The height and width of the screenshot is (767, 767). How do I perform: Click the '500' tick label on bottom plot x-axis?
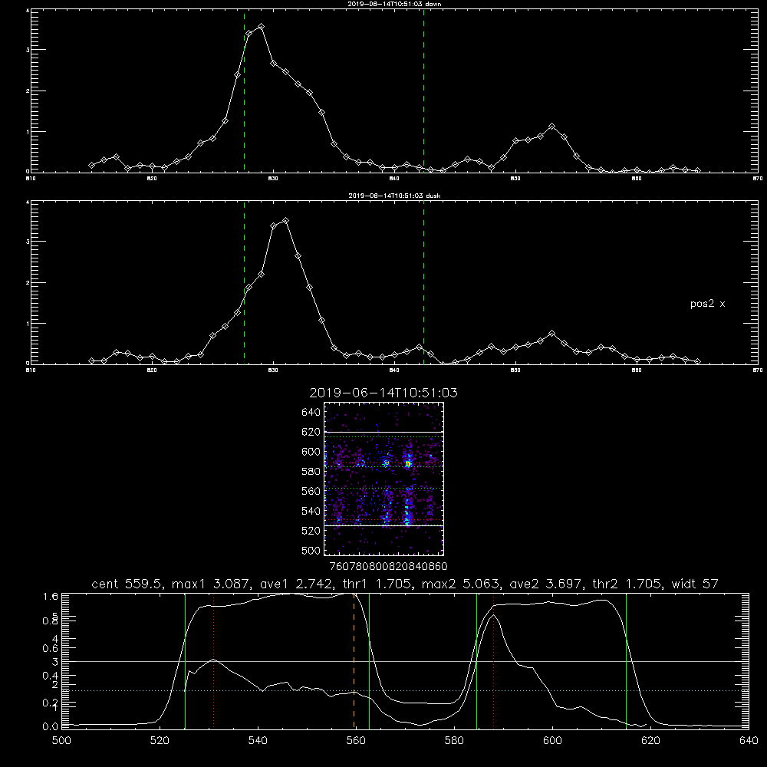click(61, 741)
